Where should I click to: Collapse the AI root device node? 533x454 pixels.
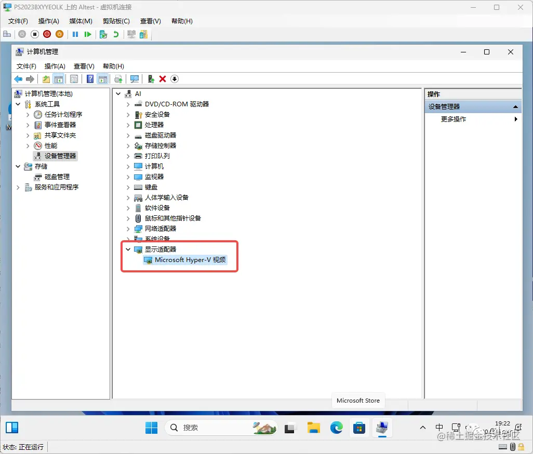(x=118, y=94)
